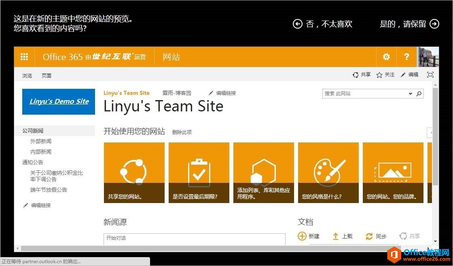Image resolution: width=453 pixels, height=266 pixels.
Task: Click 删除此项 to remove getting started
Action: click(182, 132)
